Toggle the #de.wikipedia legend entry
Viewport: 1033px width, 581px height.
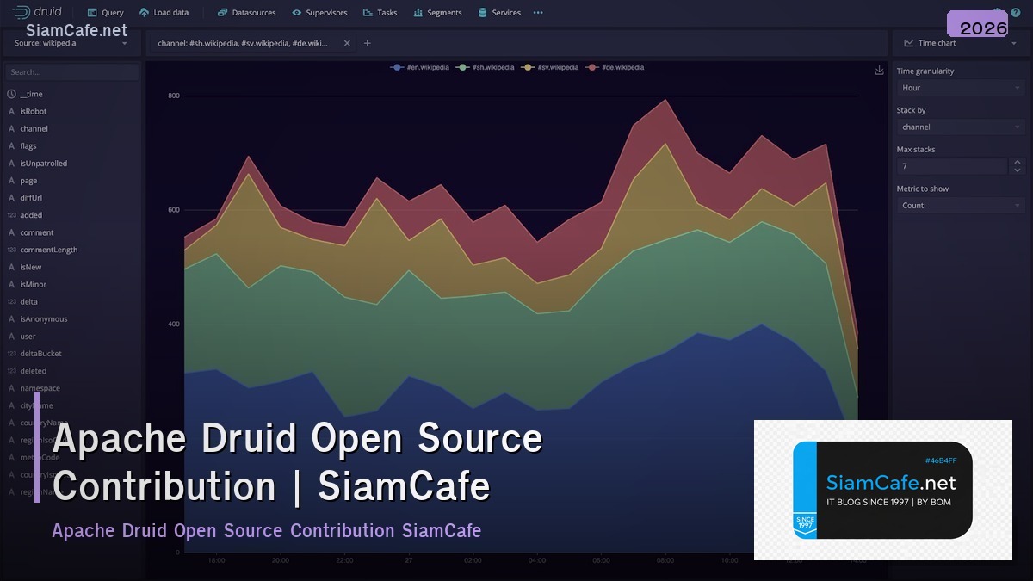coord(620,66)
